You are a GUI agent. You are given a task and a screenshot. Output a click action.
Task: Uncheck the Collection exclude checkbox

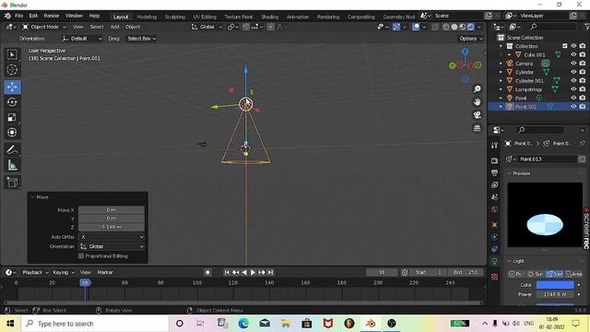565,46
